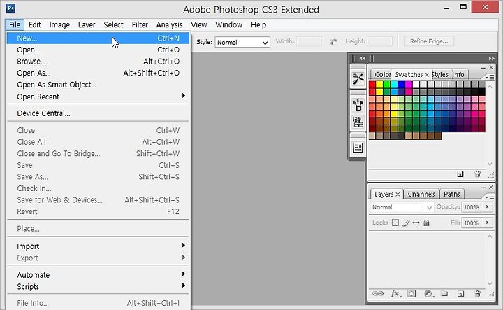Click the link layers icon
This screenshot has width=503, height=310.
(x=378, y=293)
